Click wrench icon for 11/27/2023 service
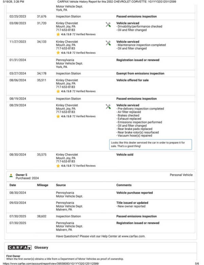 point(108,43)
